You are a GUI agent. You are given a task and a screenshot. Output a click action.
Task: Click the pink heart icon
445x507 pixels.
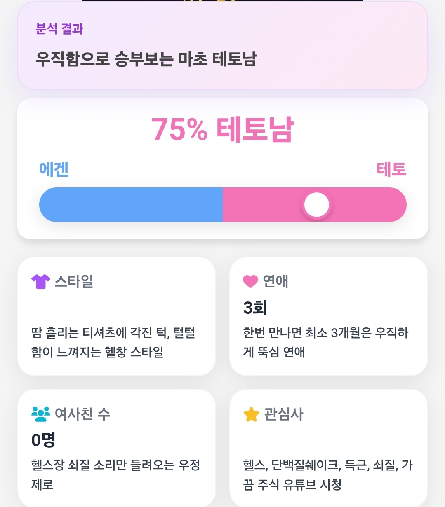point(250,282)
